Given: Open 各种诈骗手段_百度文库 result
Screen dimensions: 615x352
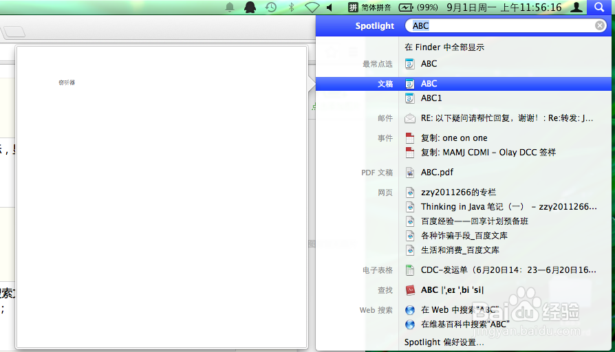Looking at the screenshot, I should [x=464, y=236].
